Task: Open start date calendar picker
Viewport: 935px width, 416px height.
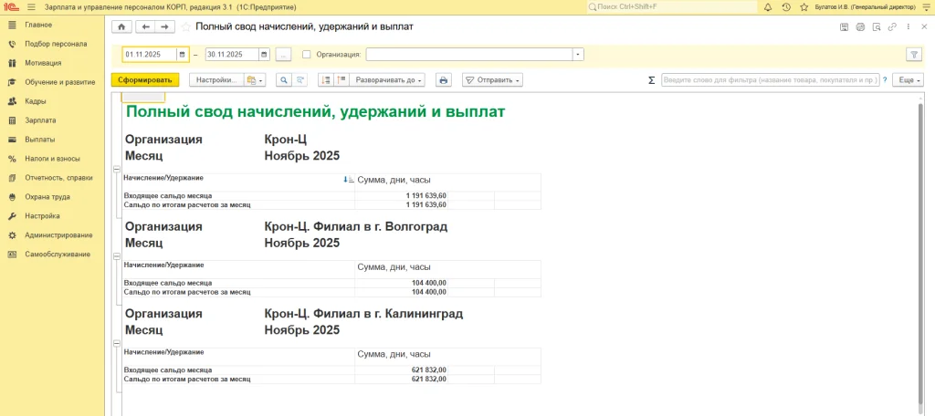Action: [x=182, y=54]
